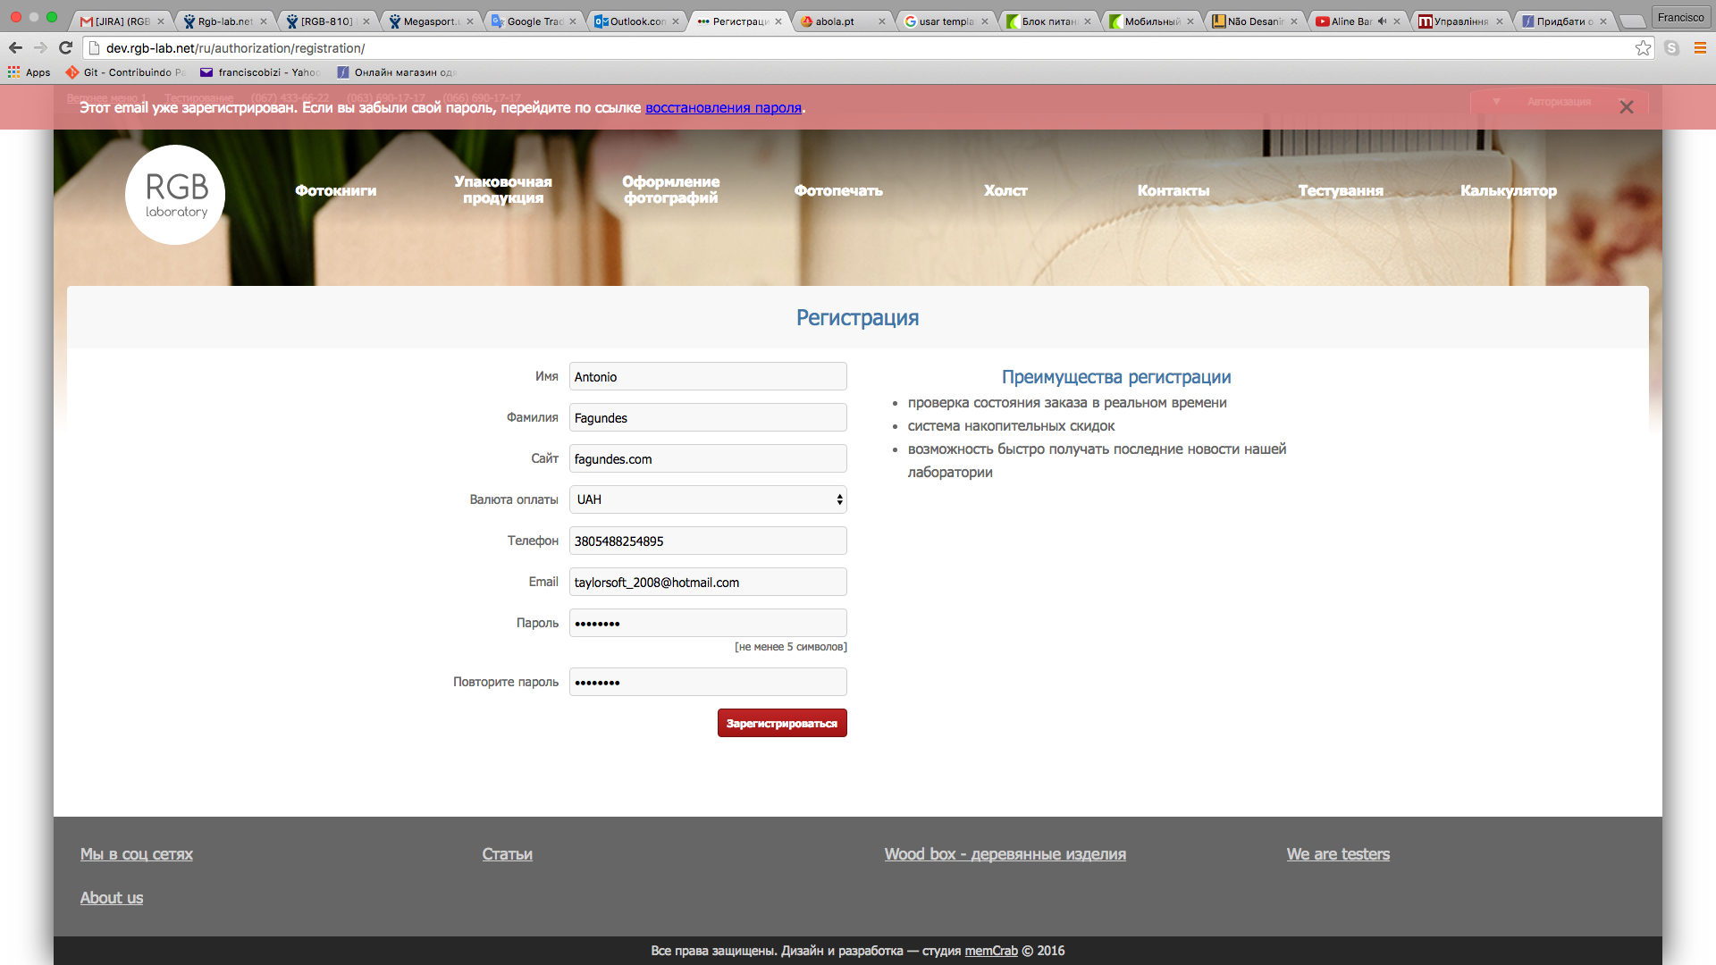Click into the Email input field
The width and height of the screenshot is (1716, 965).
(707, 582)
